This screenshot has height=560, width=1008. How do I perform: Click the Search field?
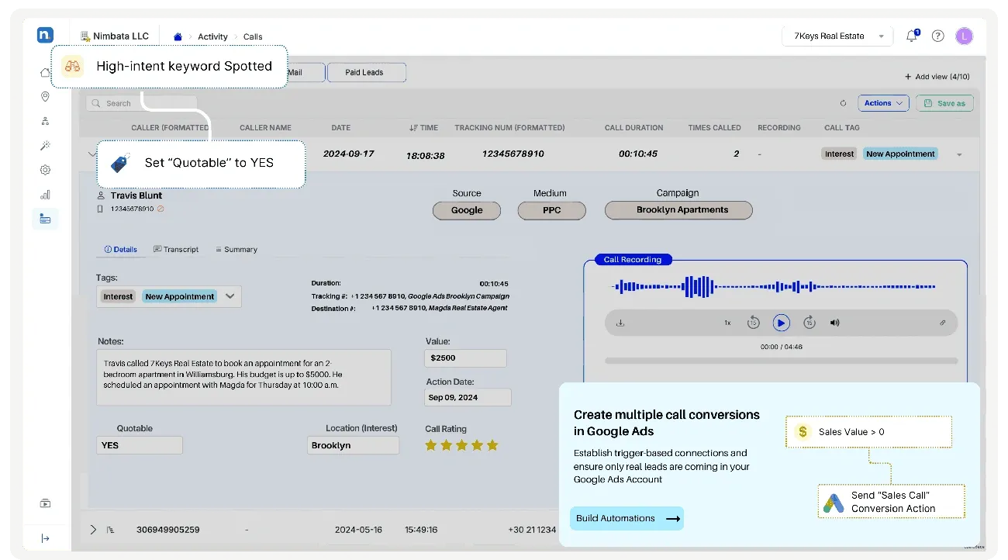pos(142,103)
